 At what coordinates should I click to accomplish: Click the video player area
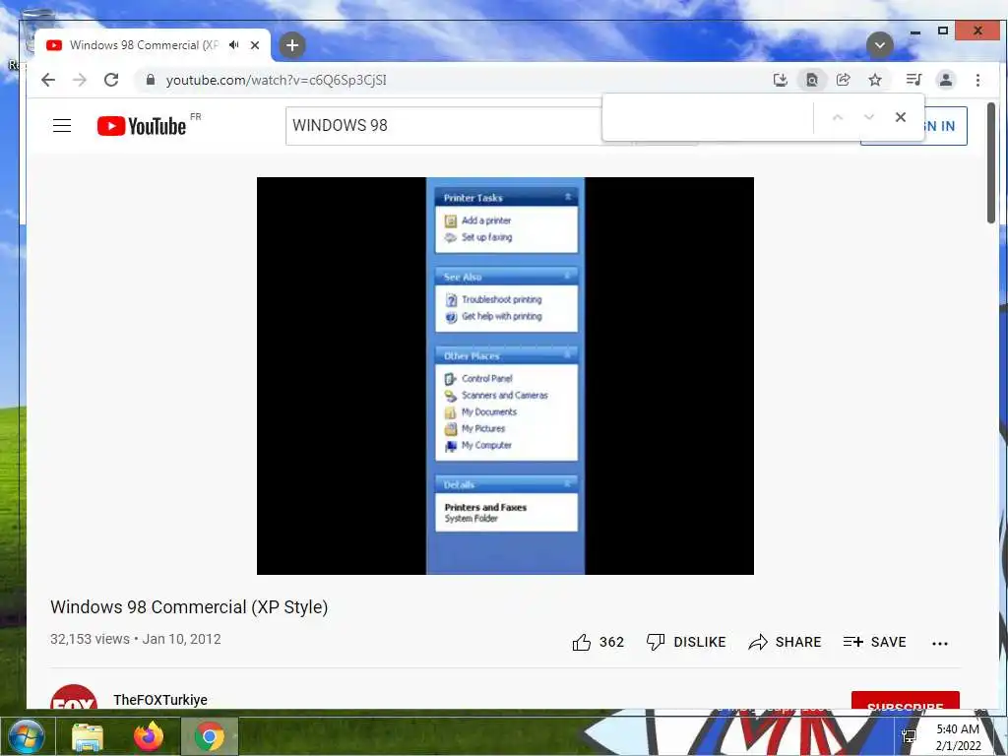[505, 376]
